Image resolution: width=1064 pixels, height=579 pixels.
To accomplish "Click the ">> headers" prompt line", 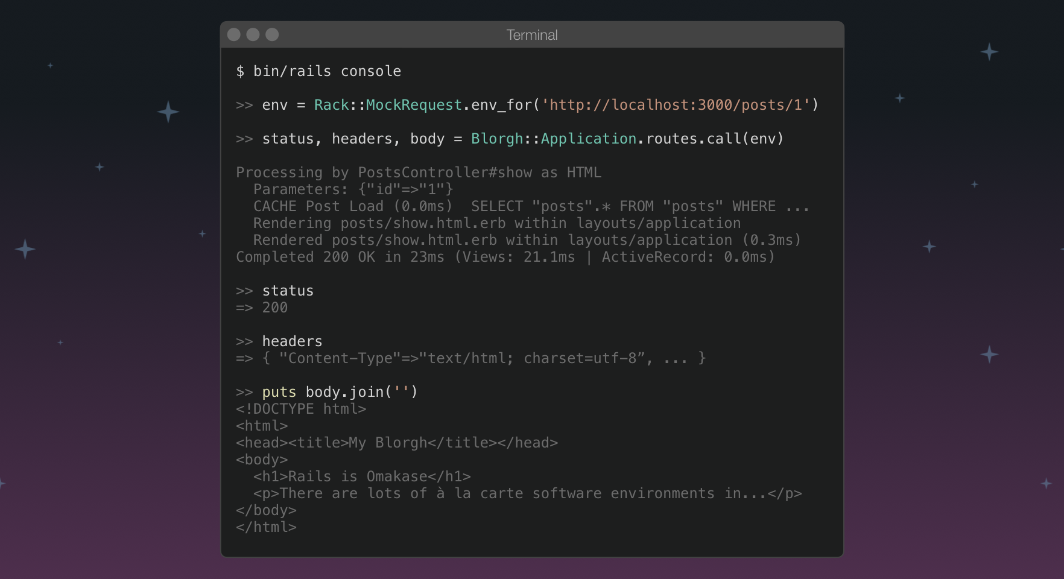I will coord(279,341).
